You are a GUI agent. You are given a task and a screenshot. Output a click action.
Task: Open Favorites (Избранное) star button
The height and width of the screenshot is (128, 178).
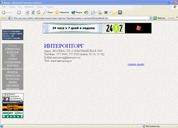pos(62,12)
